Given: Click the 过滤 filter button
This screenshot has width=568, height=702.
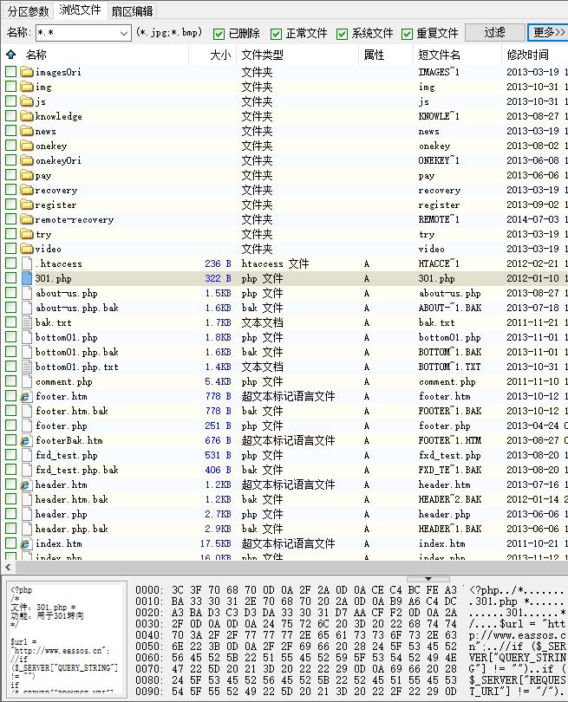Looking at the screenshot, I should point(495,32).
